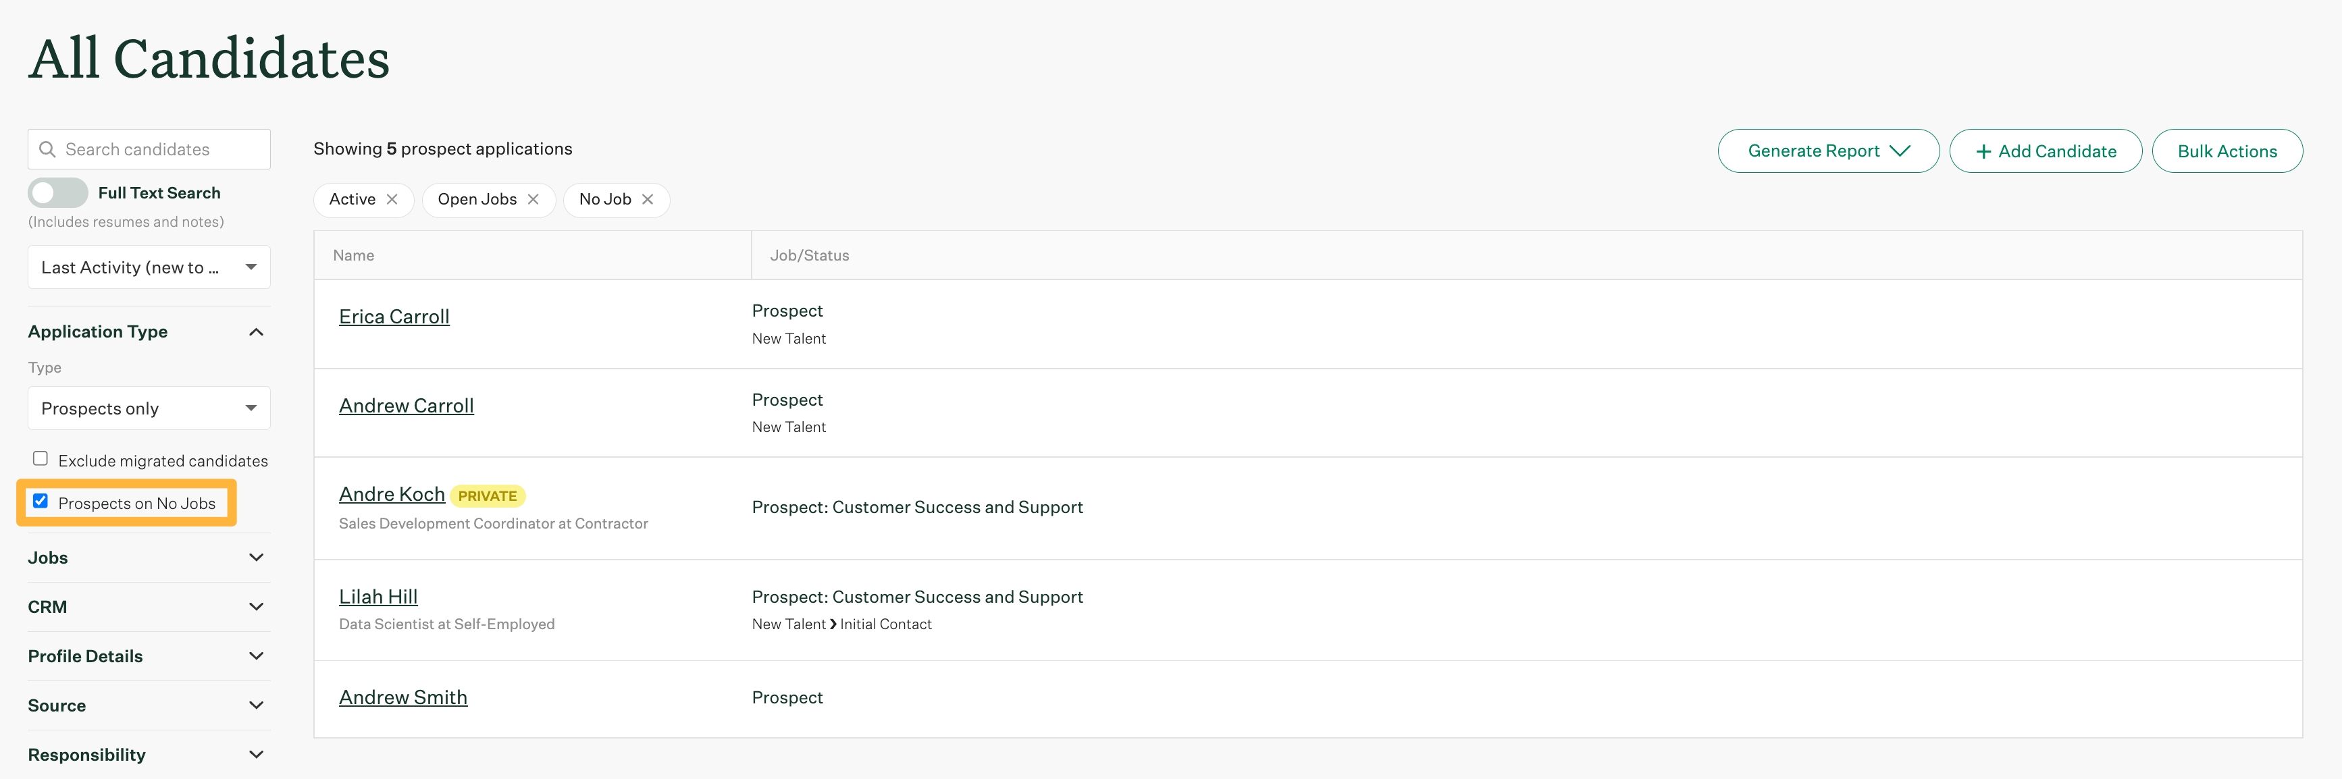Image resolution: width=2342 pixels, height=779 pixels.
Task: Remove the "Active" filter chip
Action: click(394, 199)
